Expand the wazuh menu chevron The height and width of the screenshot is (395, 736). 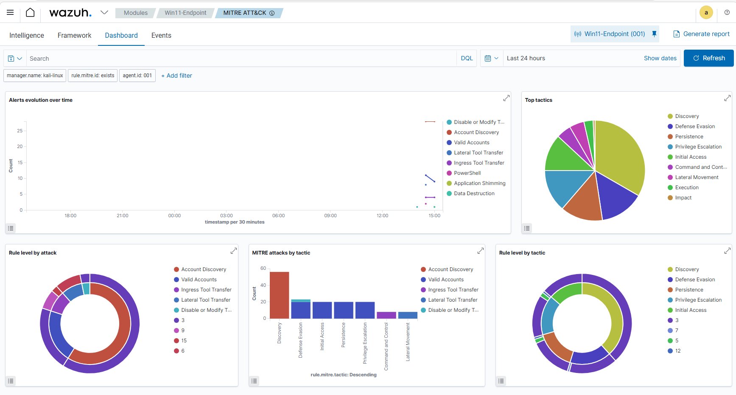coord(104,12)
